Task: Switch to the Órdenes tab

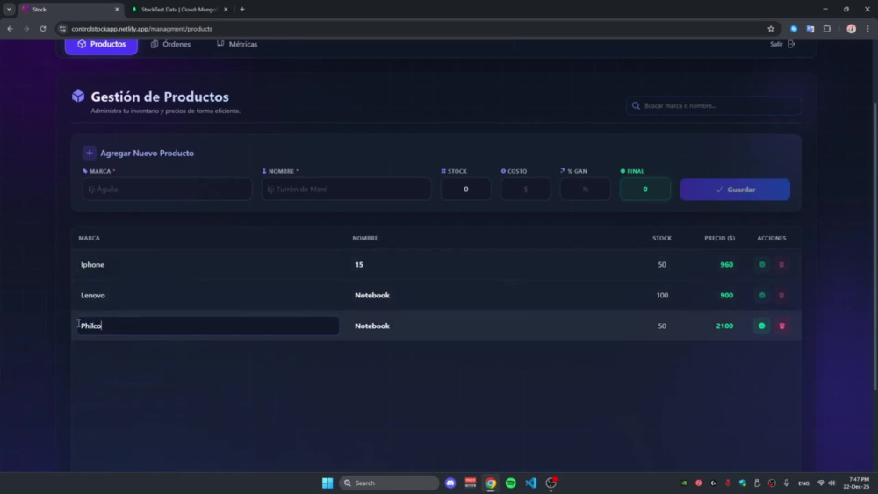Action: [x=171, y=44]
